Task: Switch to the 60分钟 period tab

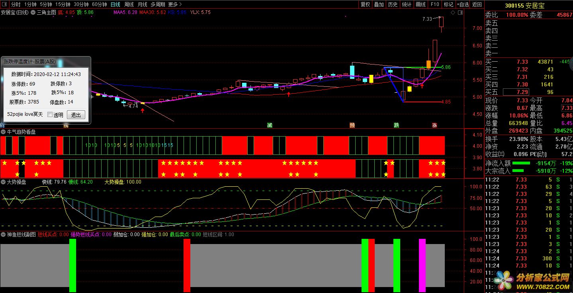Action: point(99,4)
